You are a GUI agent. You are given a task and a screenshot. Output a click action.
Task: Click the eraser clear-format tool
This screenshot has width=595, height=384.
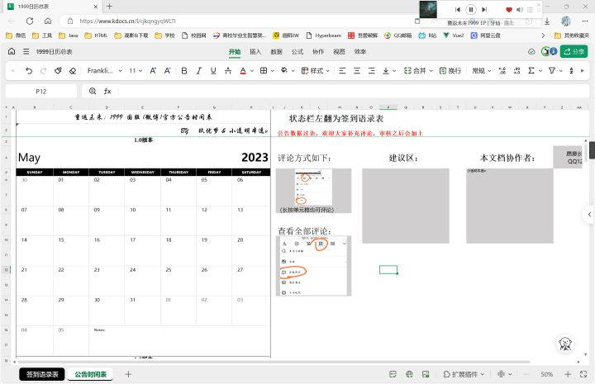[x=73, y=70]
